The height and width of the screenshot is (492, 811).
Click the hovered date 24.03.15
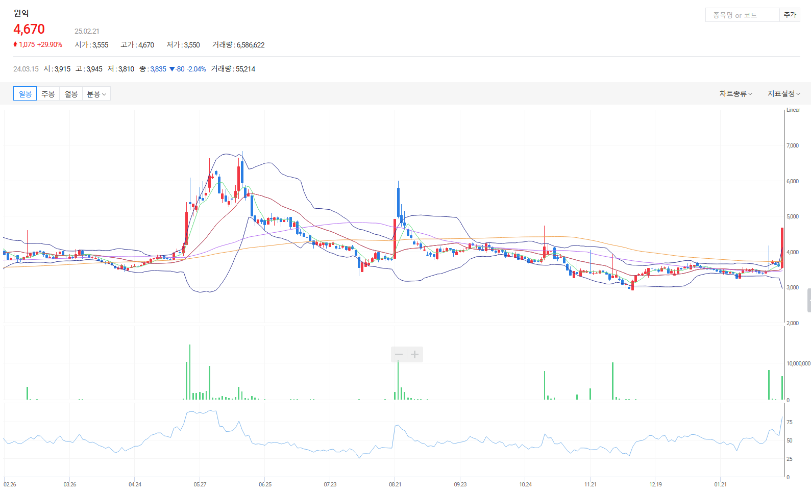26,69
